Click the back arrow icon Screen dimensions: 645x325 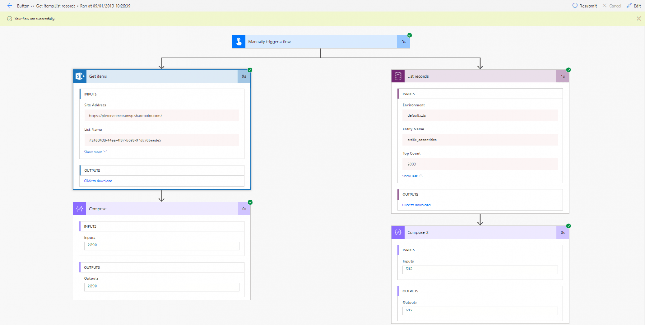point(10,6)
